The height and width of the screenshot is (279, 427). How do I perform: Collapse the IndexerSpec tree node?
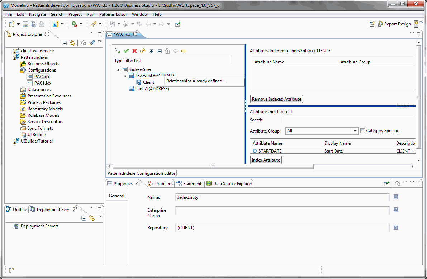pyautogui.click(x=118, y=69)
